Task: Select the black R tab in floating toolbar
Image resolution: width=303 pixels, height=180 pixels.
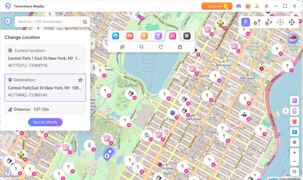Action: point(187,36)
